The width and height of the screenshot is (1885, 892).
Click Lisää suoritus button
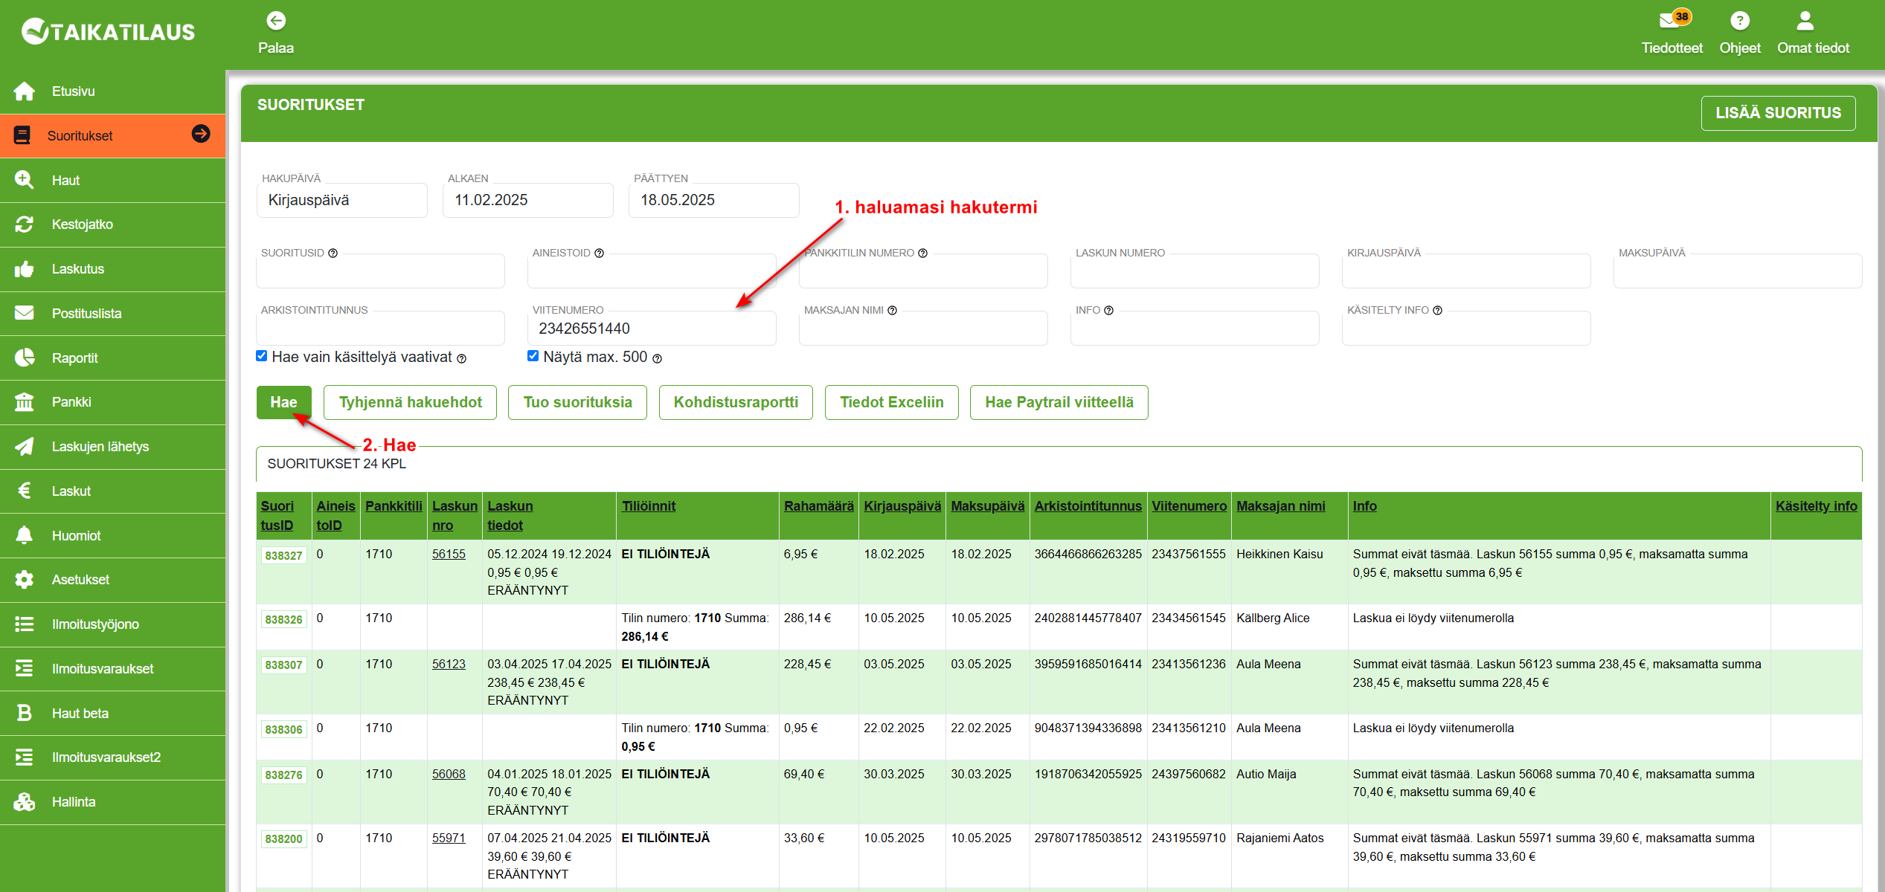click(1779, 113)
